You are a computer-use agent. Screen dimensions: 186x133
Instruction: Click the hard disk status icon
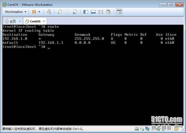pyautogui.click(x=137, y=129)
